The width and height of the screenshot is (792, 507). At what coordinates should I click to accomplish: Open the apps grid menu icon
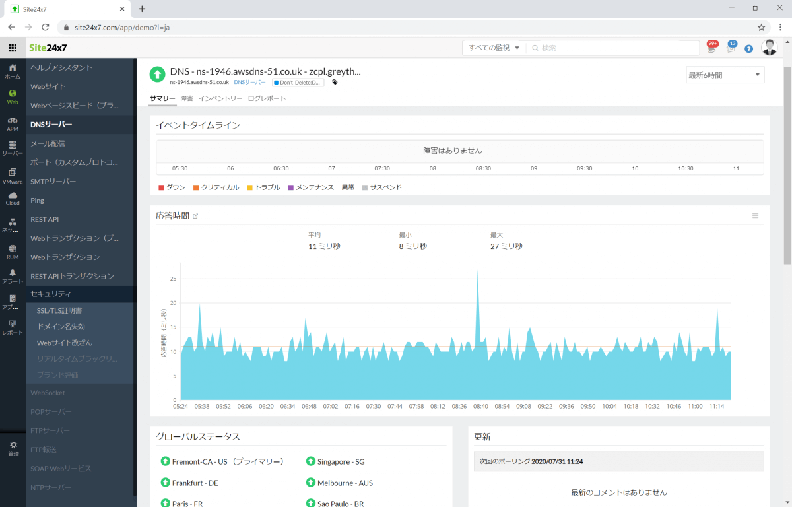(13, 48)
